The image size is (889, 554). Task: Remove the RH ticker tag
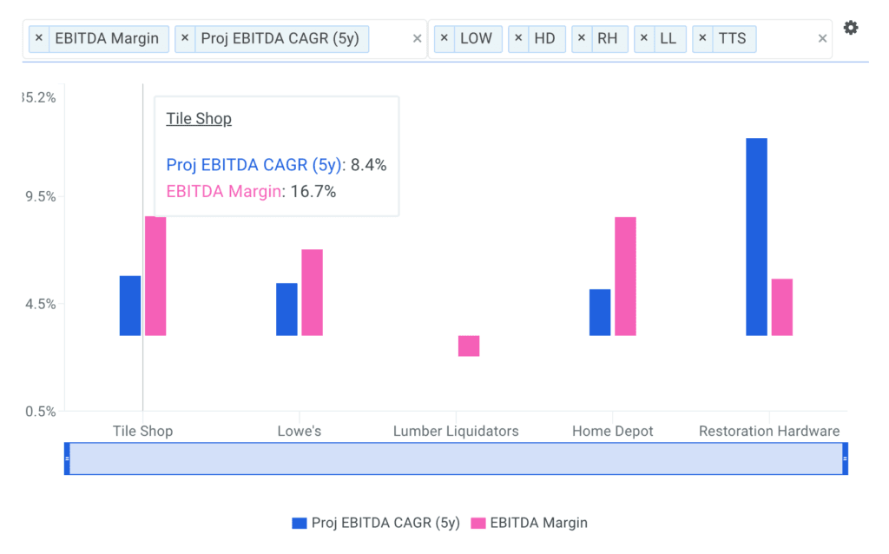coord(582,39)
